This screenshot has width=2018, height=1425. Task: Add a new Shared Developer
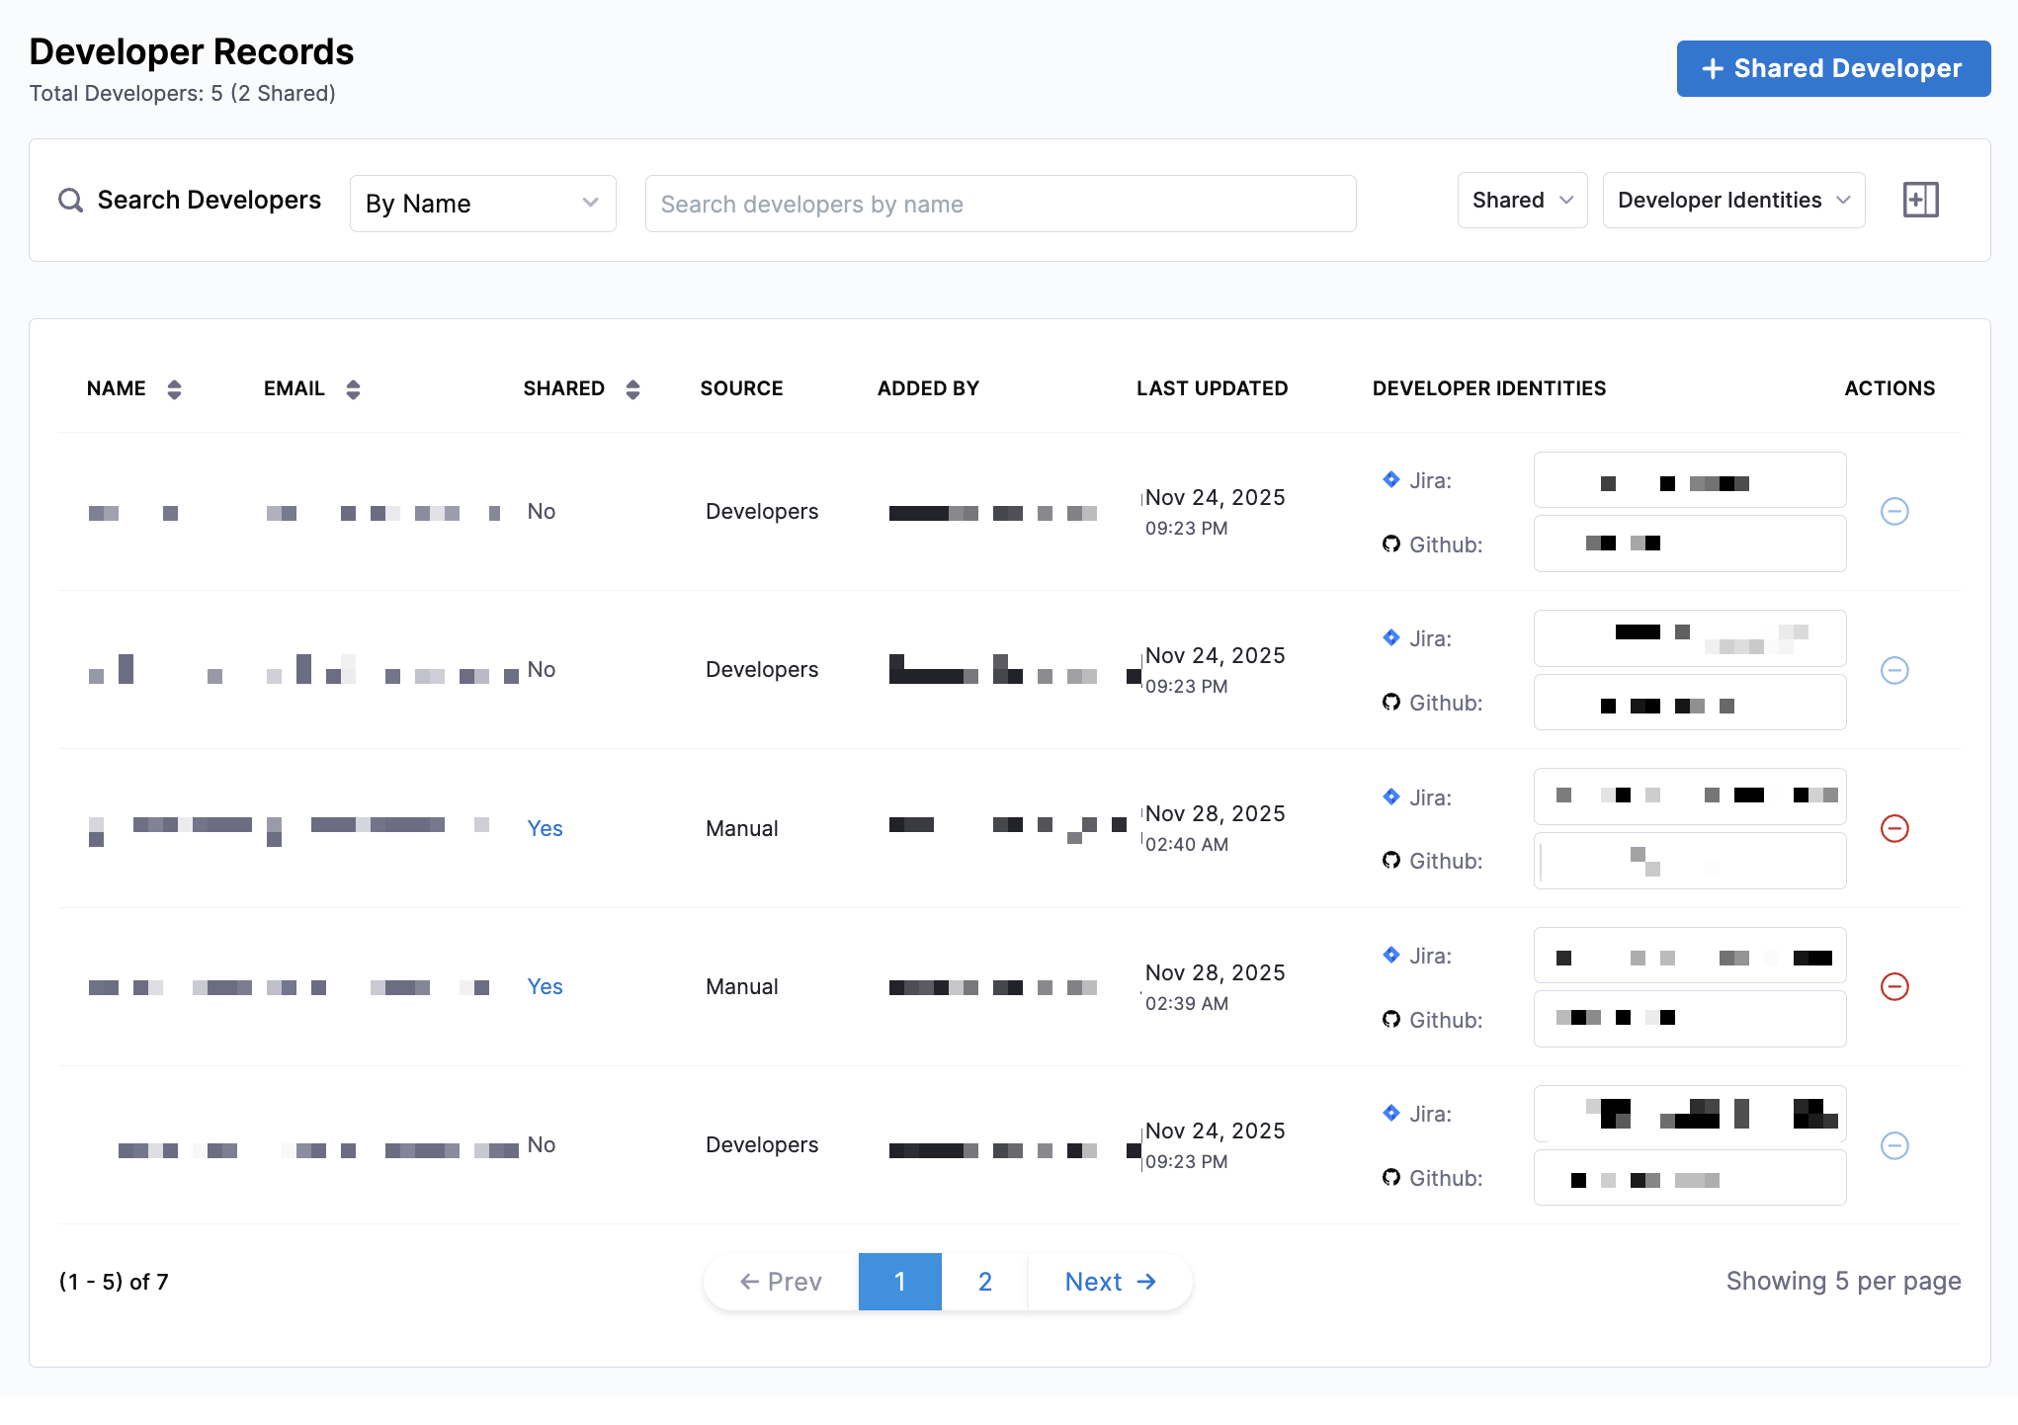point(1832,68)
